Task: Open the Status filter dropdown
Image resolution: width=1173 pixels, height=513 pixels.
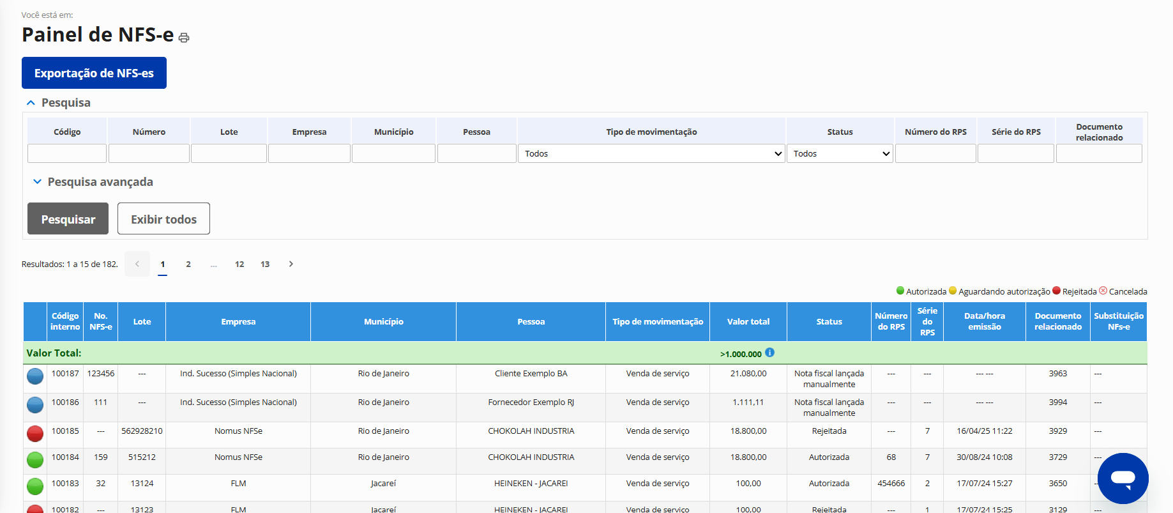Action: point(840,153)
